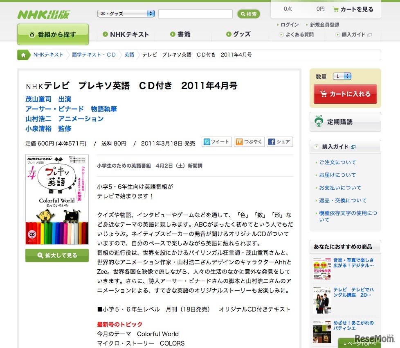Click the デジタル生活 recommended book thumbnail
Viewport: 400px width, 348px height.
pos(322,269)
